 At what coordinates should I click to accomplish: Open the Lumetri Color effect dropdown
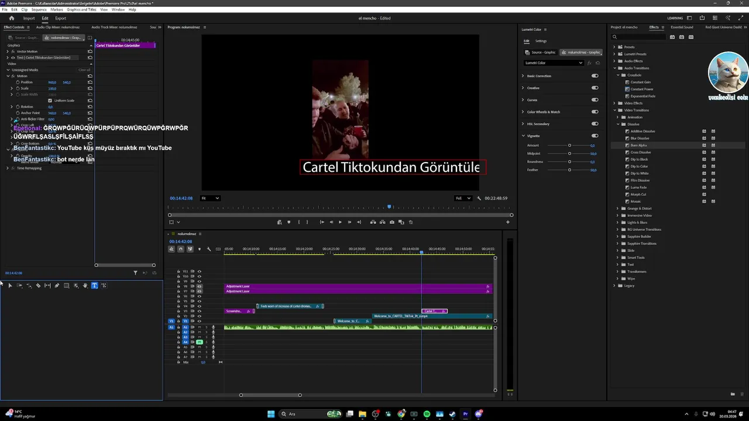tap(554, 63)
